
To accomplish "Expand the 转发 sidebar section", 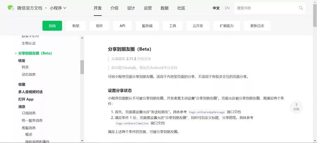I will [x=21, y=61].
